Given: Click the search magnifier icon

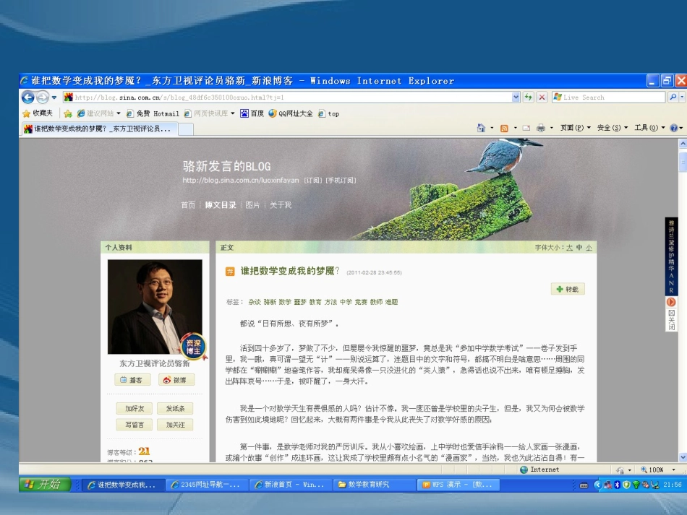Looking at the screenshot, I should (673, 97).
